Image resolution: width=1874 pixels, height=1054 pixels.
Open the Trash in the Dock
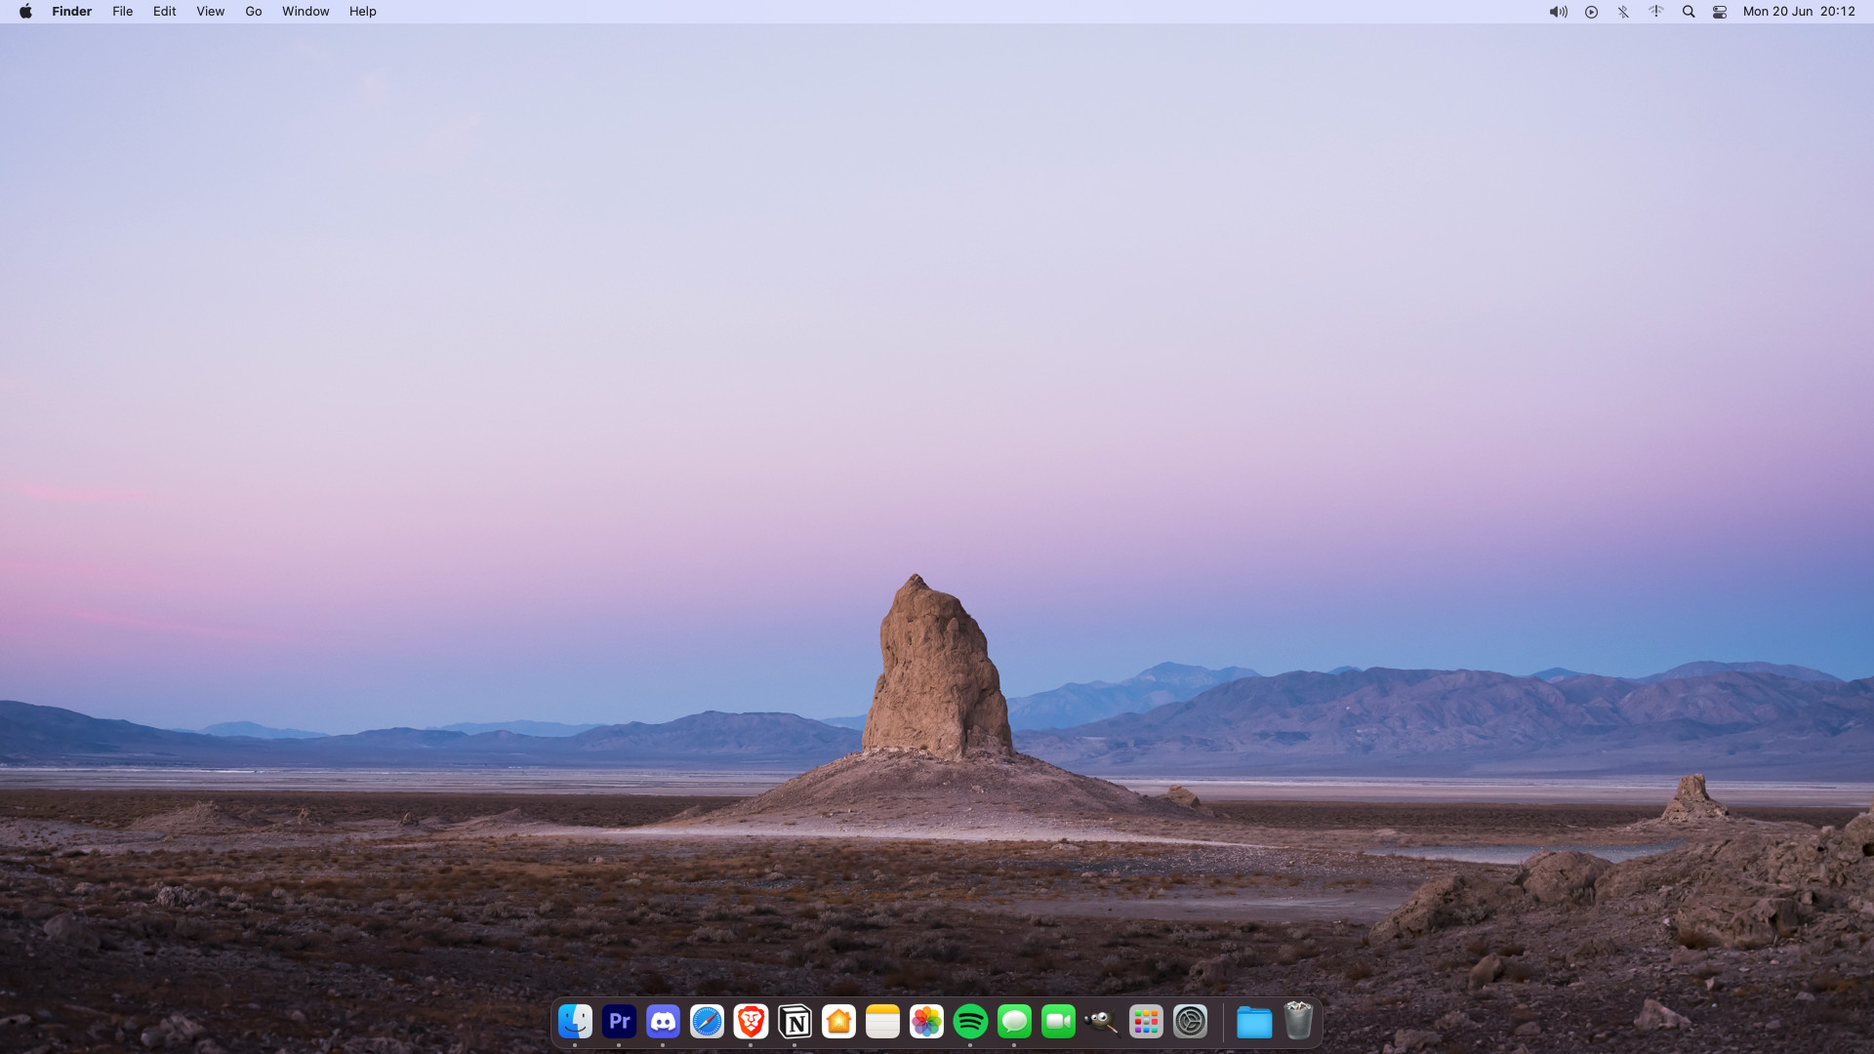coord(1298,1022)
